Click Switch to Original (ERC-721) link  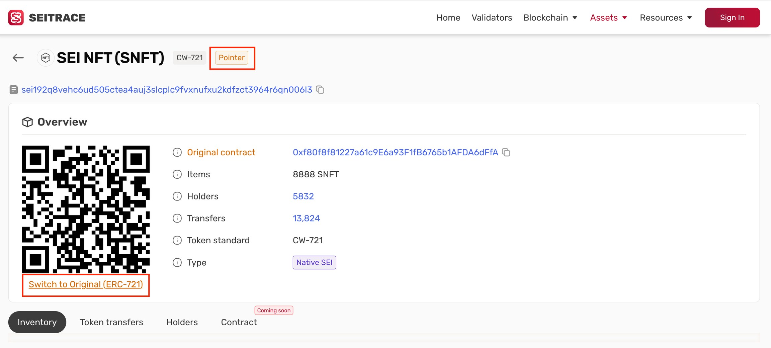coord(86,284)
